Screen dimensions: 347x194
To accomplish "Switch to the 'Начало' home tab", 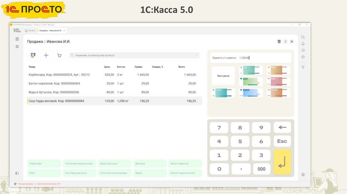I will point(30,30).
